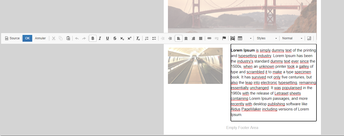This screenshot has height=136, width=344.
Task: Expand the dropdown arrow beside the table icon
Action: tap(250, 39)
